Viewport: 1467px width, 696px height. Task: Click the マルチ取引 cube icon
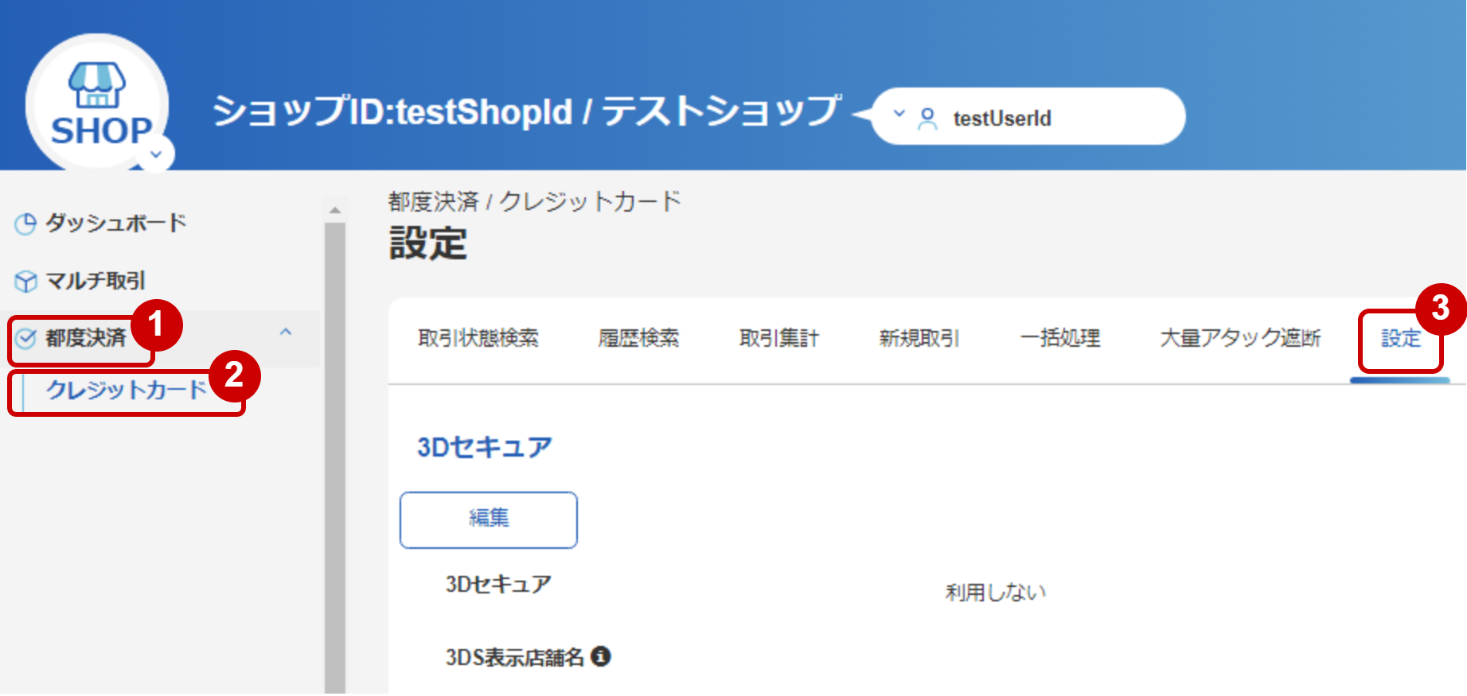25,282
